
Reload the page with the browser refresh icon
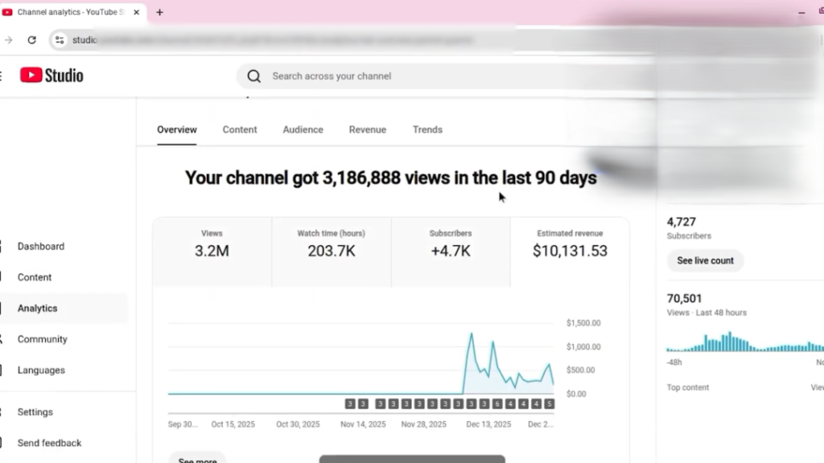(31, 39)
